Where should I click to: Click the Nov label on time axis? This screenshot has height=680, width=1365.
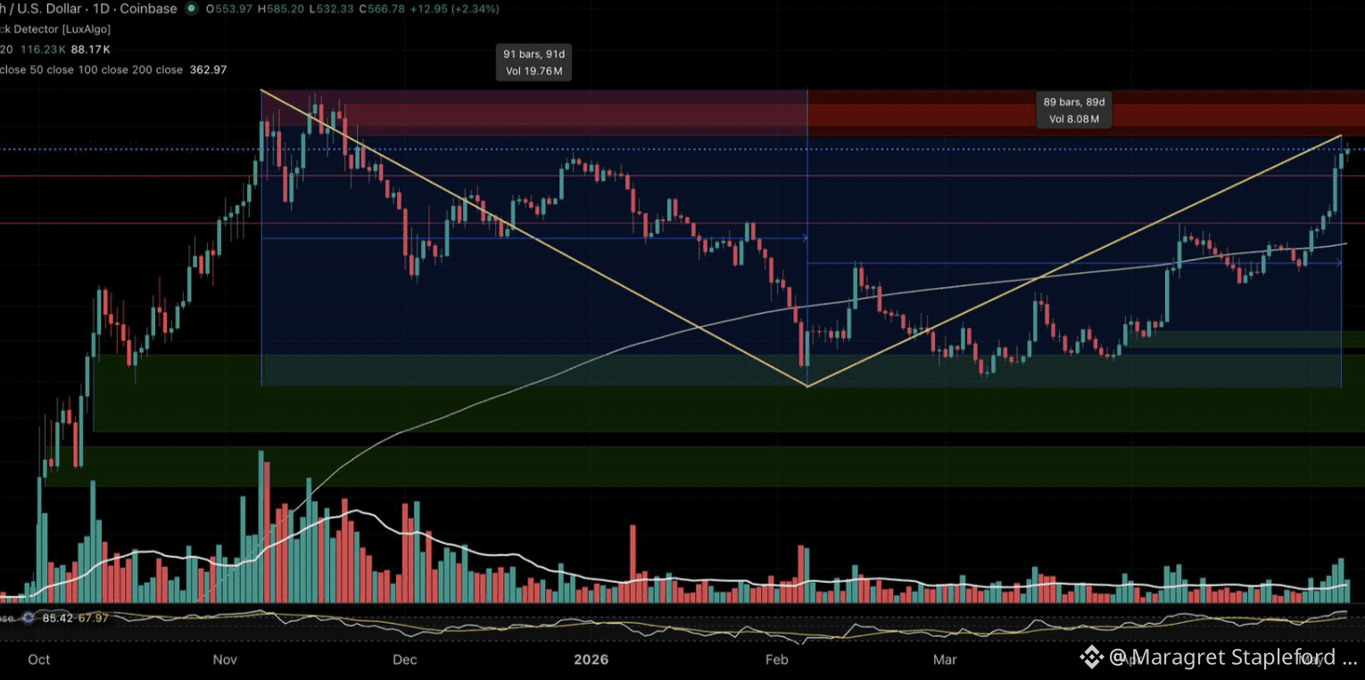point(225,660)
